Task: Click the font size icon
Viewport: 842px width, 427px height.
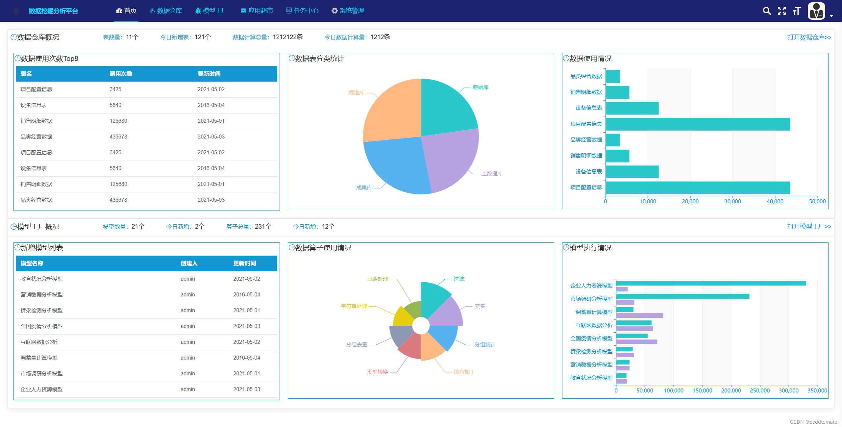Action: click(796, 11)
